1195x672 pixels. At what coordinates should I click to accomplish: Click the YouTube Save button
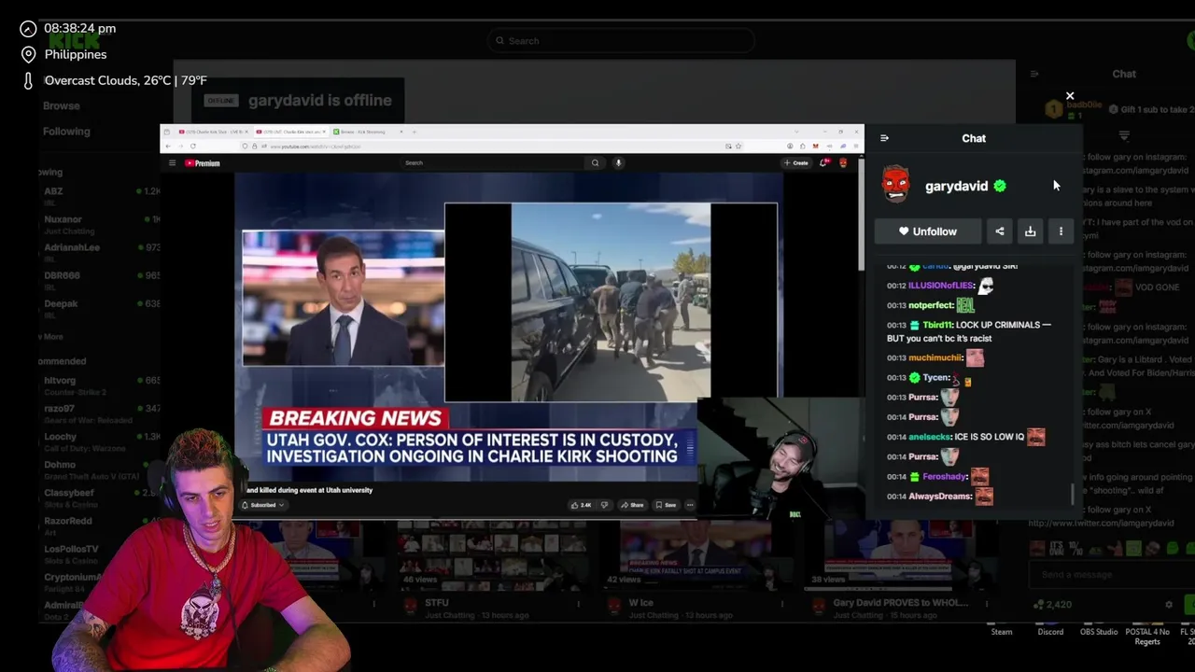[666, 505]
